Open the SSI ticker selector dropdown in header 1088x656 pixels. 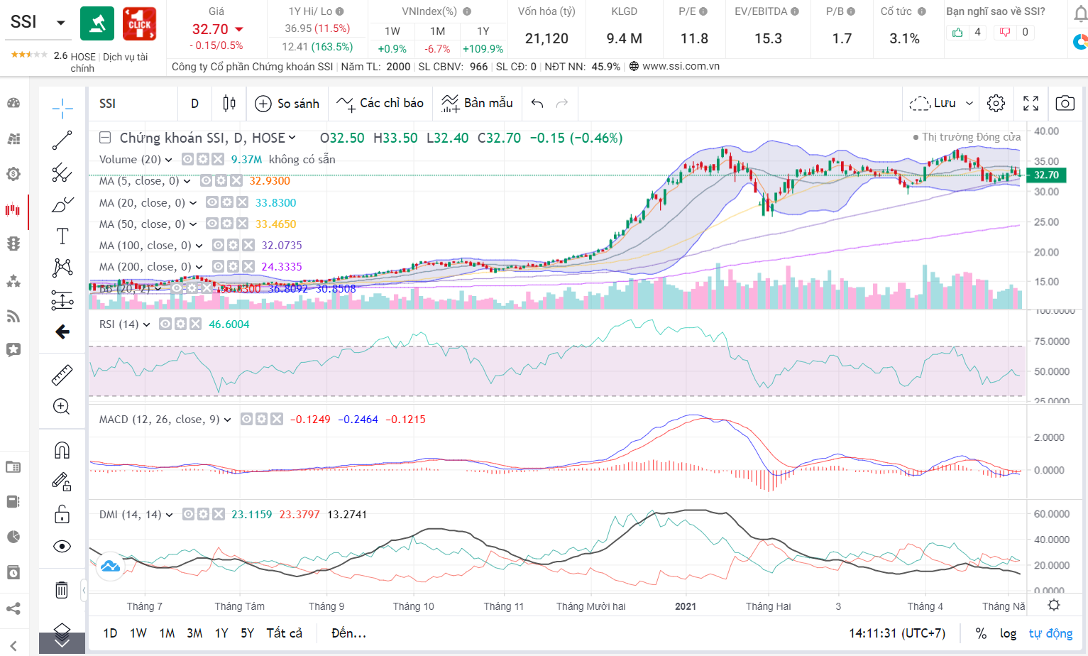61,23
